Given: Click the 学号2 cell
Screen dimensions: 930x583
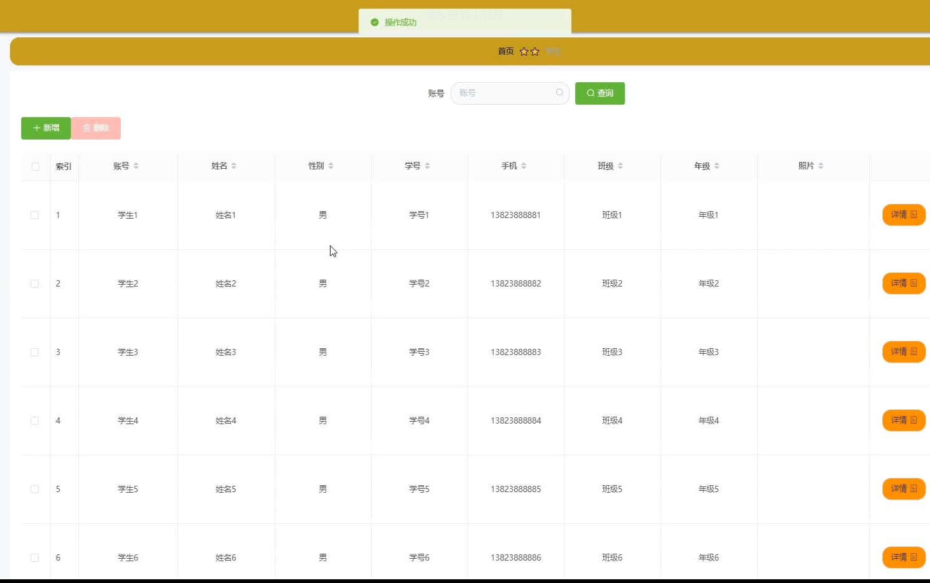Looking at the screenshot, I should pos(419,283).
